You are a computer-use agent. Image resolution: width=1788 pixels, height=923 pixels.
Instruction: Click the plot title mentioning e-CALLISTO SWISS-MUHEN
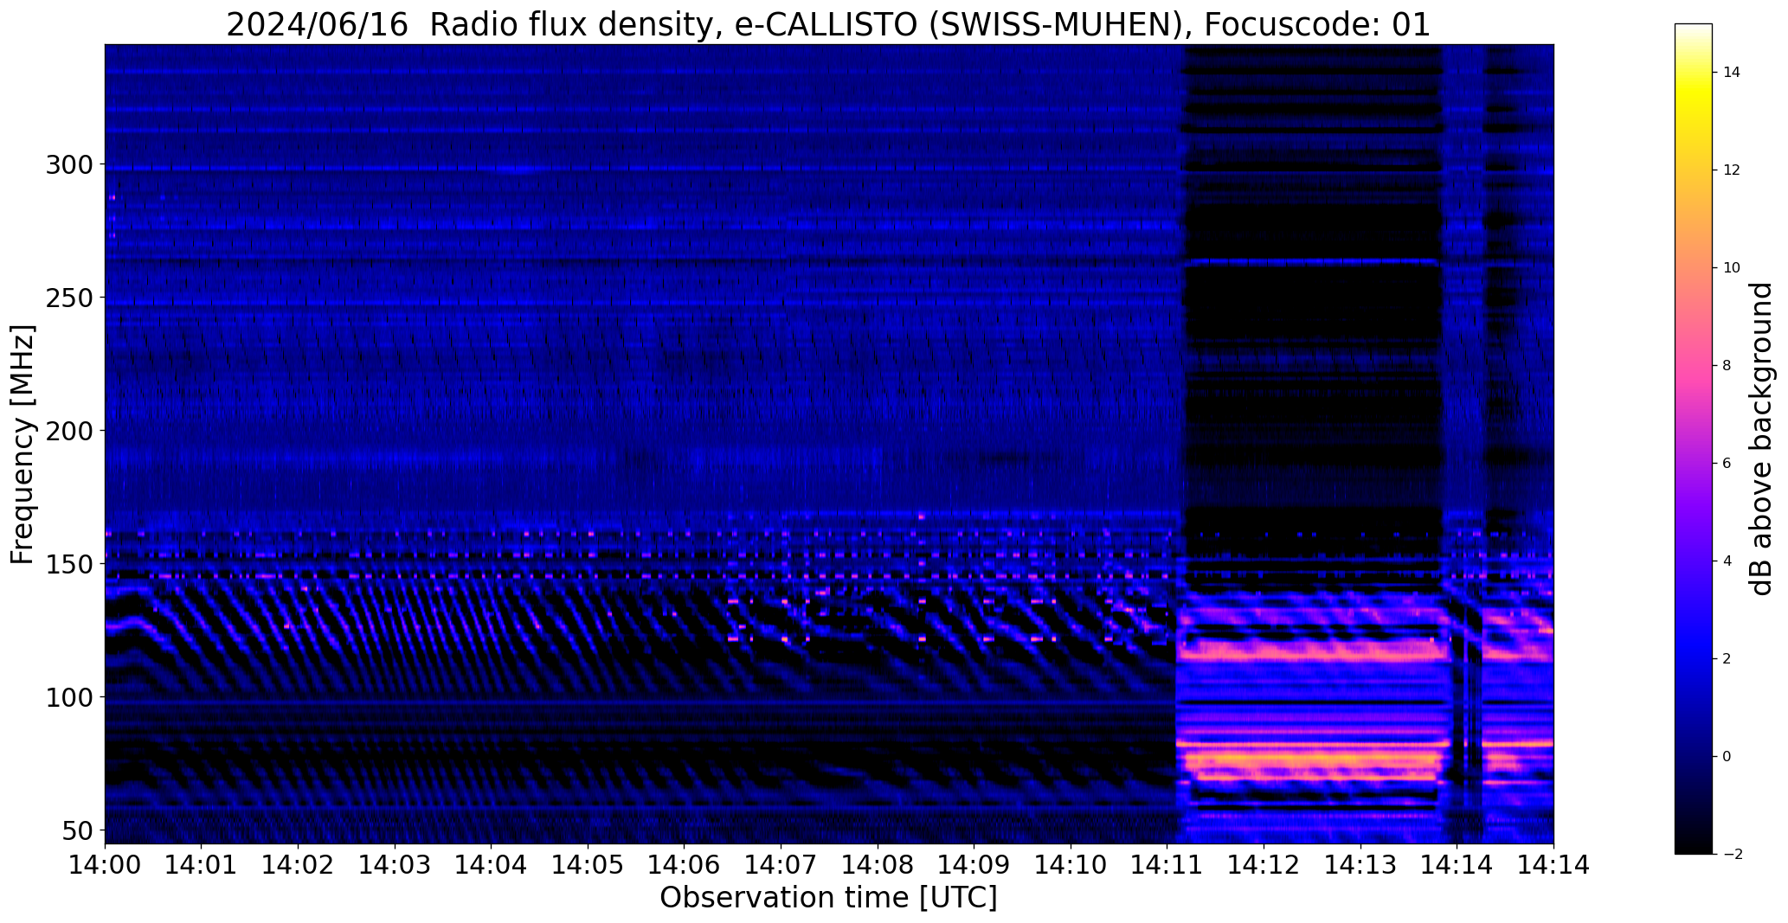click(828, 24)
